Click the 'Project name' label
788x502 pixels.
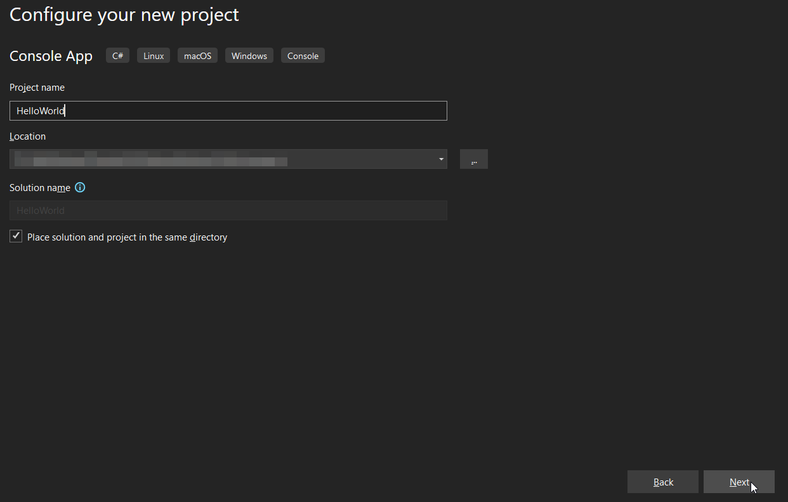tap(37, 88)
